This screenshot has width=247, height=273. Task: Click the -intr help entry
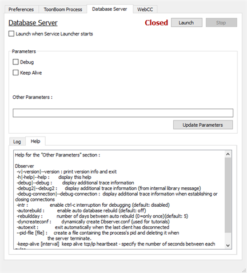93,205
